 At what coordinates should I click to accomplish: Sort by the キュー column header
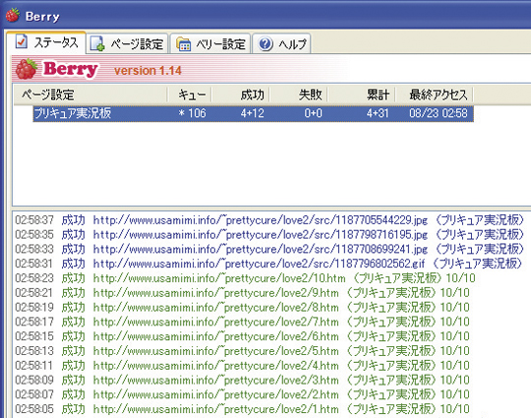tap(190, 94)
